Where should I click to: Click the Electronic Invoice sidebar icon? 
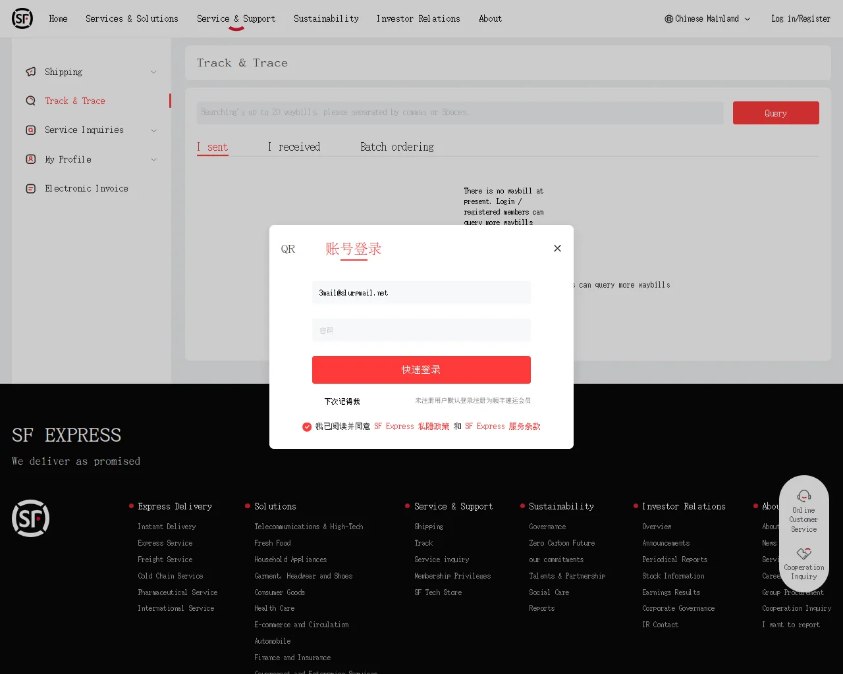point(30,188)
